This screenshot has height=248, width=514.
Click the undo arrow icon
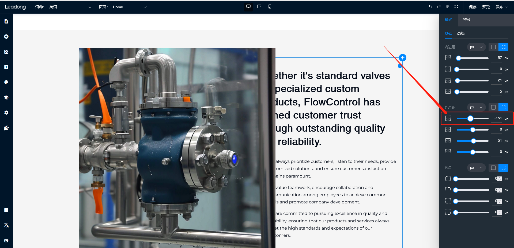[x=430, y=7]
